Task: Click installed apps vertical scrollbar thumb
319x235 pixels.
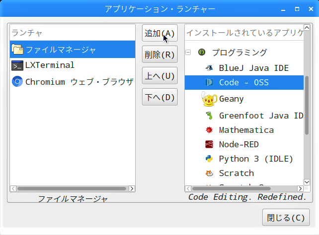Action: pos(307,105)
